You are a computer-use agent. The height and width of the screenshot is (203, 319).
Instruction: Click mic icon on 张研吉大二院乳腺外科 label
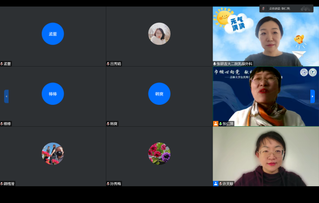pyautogui.click(x=214, y=64)
